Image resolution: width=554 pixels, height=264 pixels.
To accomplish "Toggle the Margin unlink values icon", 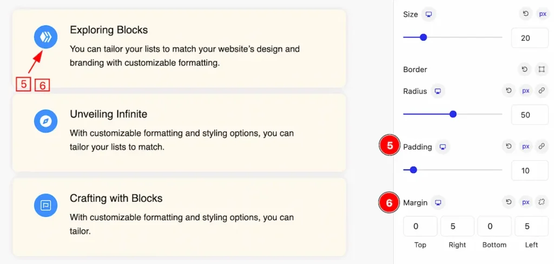I will pos(541,202).
